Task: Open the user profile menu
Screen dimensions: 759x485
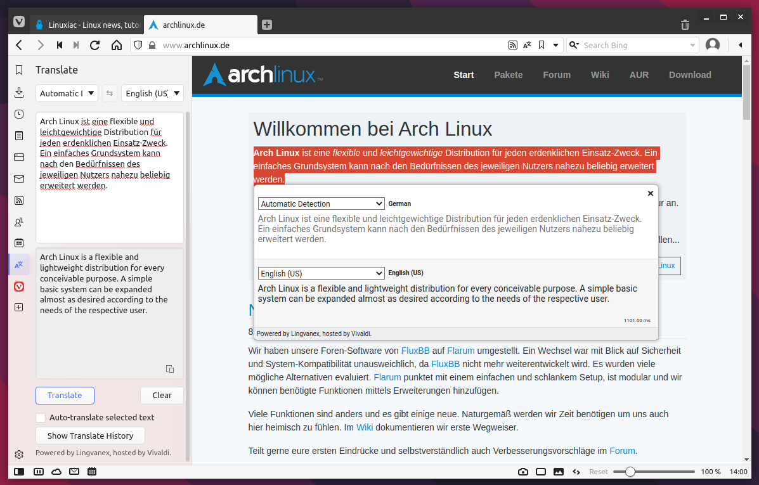Action: (713, 45)
